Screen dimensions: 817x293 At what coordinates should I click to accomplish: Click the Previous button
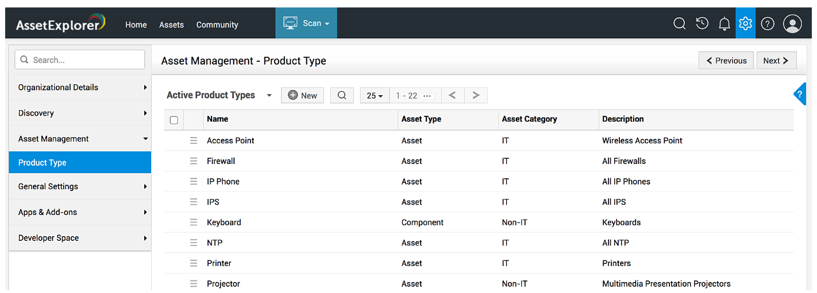coord(726,60)
